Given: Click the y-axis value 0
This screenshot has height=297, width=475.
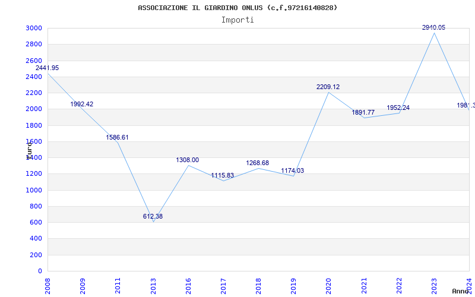Looking at the screenshot, I should 40,271.
